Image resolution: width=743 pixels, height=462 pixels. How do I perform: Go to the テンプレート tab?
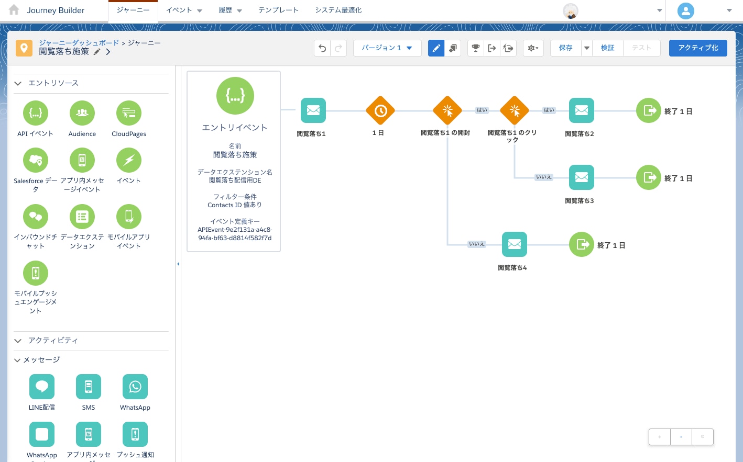click(x=278, y=10)
